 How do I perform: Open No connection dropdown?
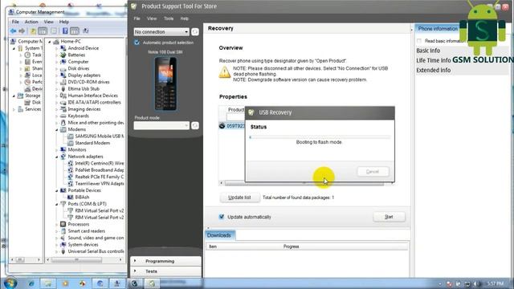(161, 32)
